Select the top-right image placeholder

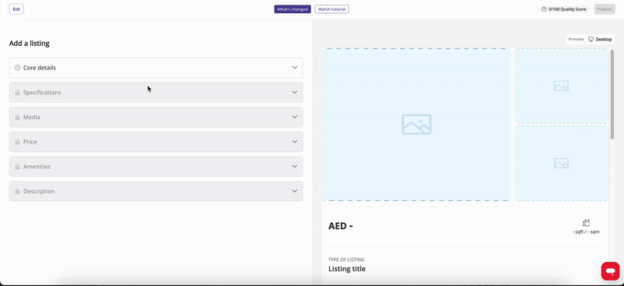point(561,86)
